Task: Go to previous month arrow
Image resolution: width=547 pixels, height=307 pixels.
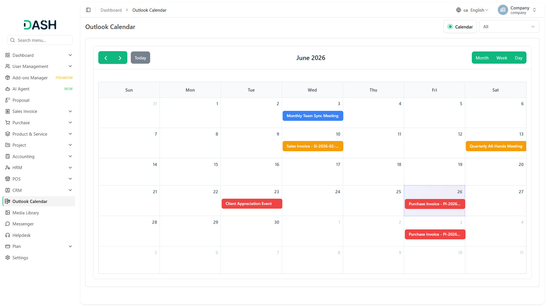Action: point(106,58)
